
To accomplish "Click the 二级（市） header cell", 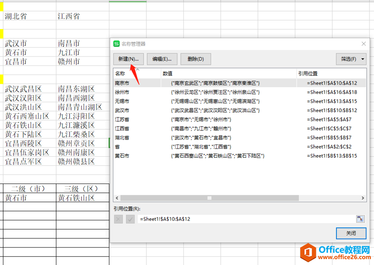I will point(29,188).
